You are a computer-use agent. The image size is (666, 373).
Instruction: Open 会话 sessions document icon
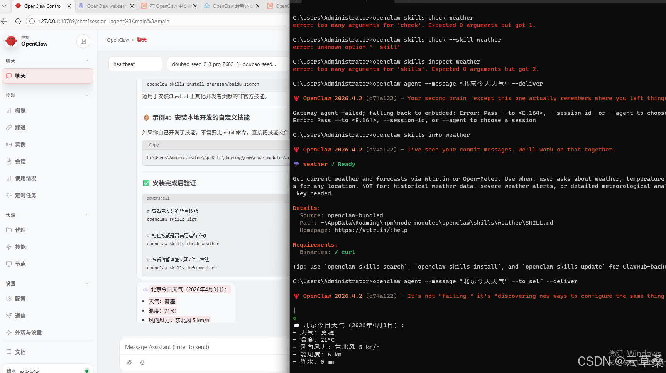(x=9, y=161)
